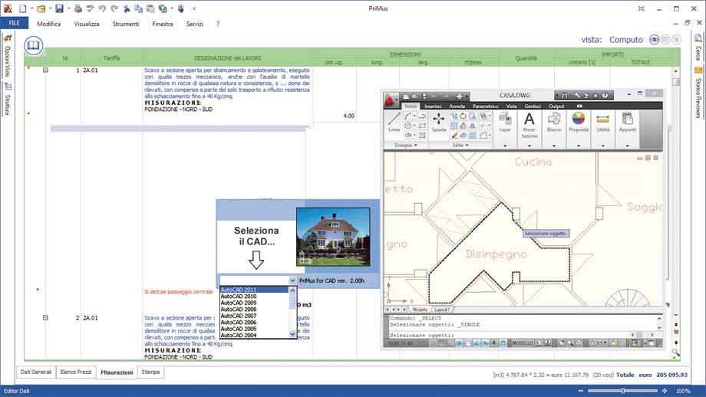
Task: Open the CAD selection combo box arrow
Action: (x=292, y=281)
